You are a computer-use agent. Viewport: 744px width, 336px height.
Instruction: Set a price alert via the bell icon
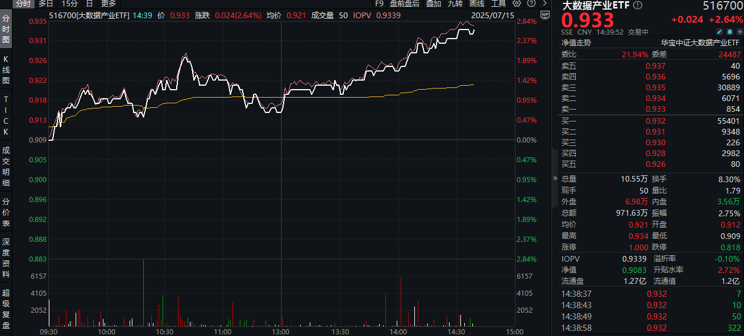pyautogui.click(x=729, y=31)
